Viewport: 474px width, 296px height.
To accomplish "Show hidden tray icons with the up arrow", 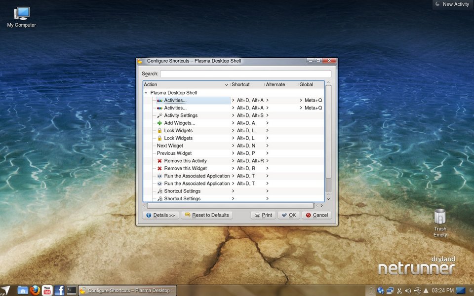I will [426, 290].
